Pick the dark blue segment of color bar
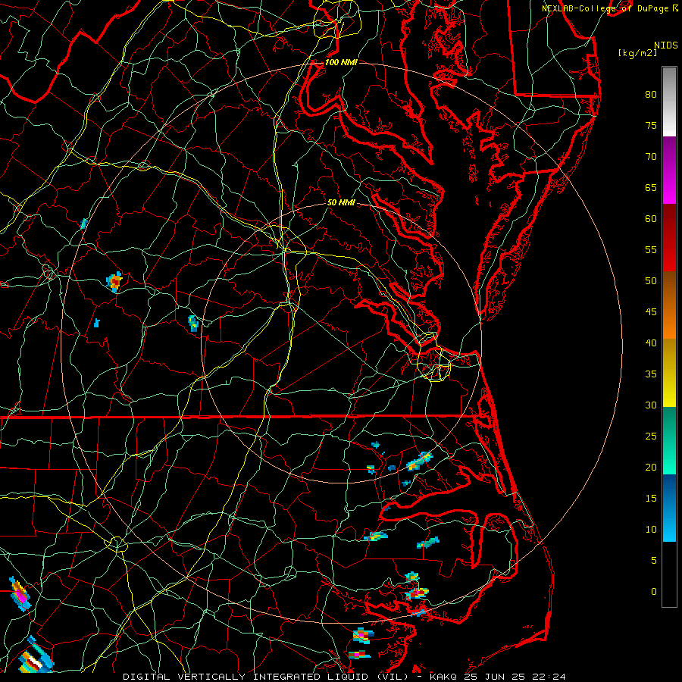 669,508
